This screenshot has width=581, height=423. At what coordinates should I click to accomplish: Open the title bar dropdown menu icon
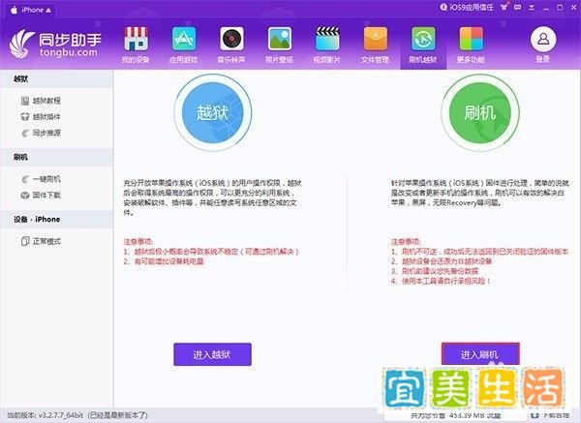pos(532,7)
